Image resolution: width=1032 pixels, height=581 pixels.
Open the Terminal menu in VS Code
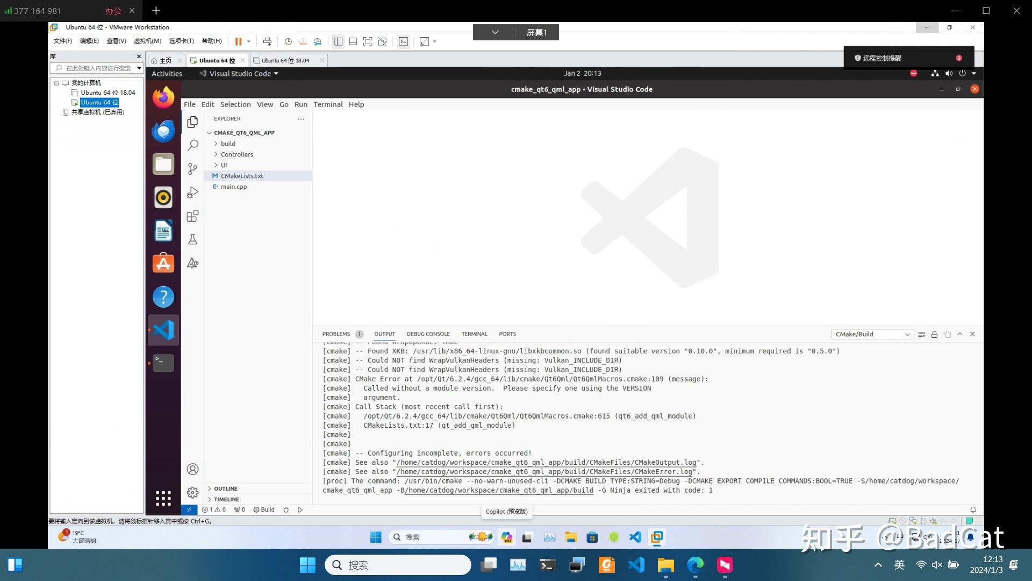[x=328, y=104]
